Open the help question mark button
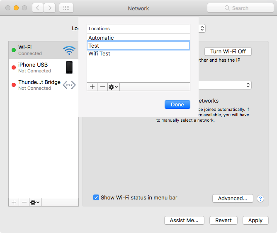The height and width of the screenshot is (233, 277). tap(260, 199)
